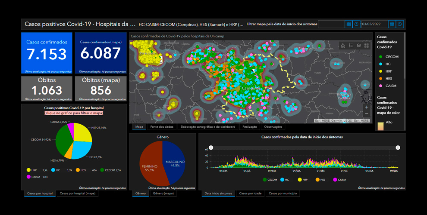Toggle HRP series in the timeline chart legend
427x215 pixels.
point(302,180)
